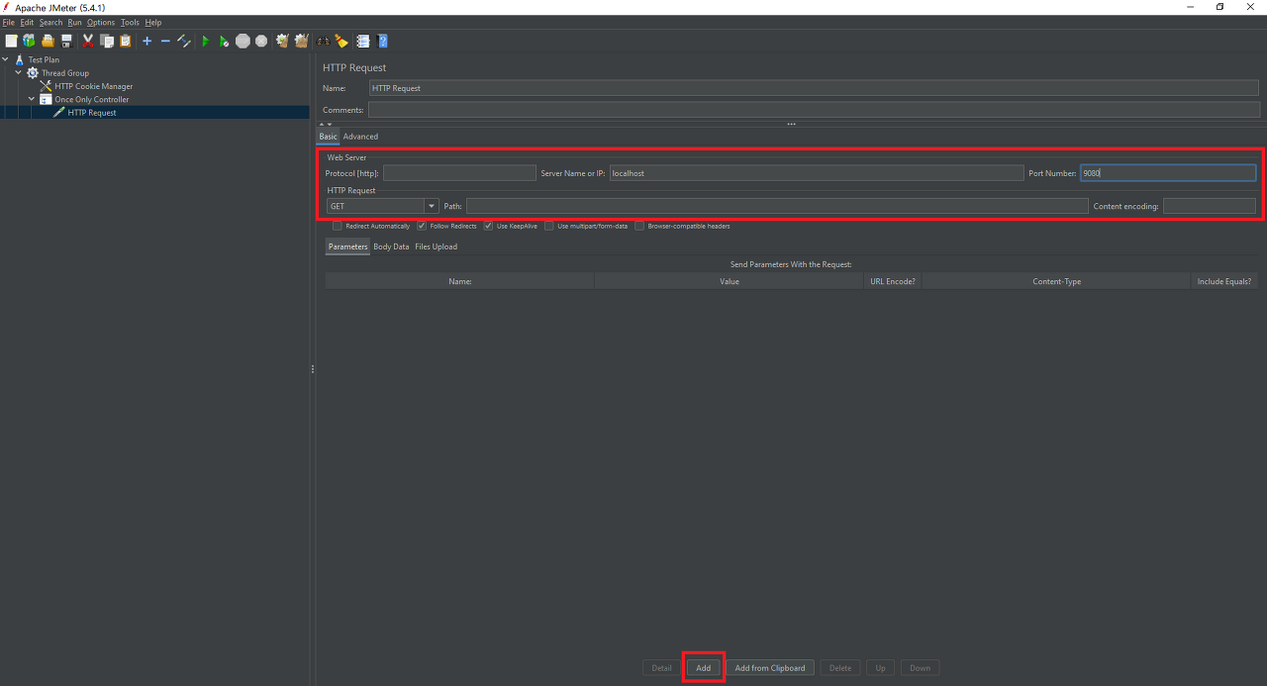The height and width of the screenshot is (686, 1267).
Task: Click the Down button
Action: [921, 668]
